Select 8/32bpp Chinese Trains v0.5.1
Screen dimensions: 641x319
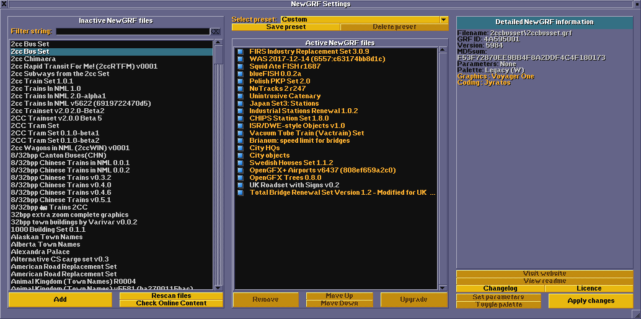coord(111,200)
